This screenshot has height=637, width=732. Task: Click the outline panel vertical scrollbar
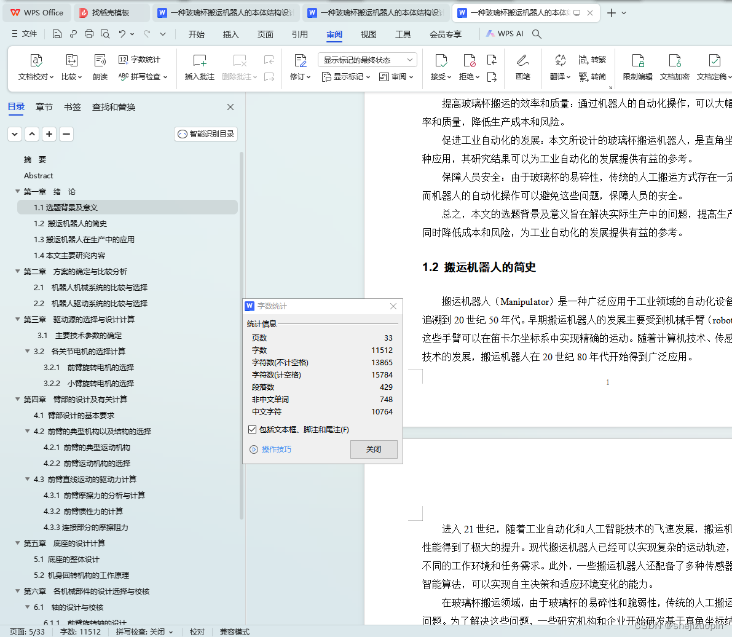[x=242, y=335]
